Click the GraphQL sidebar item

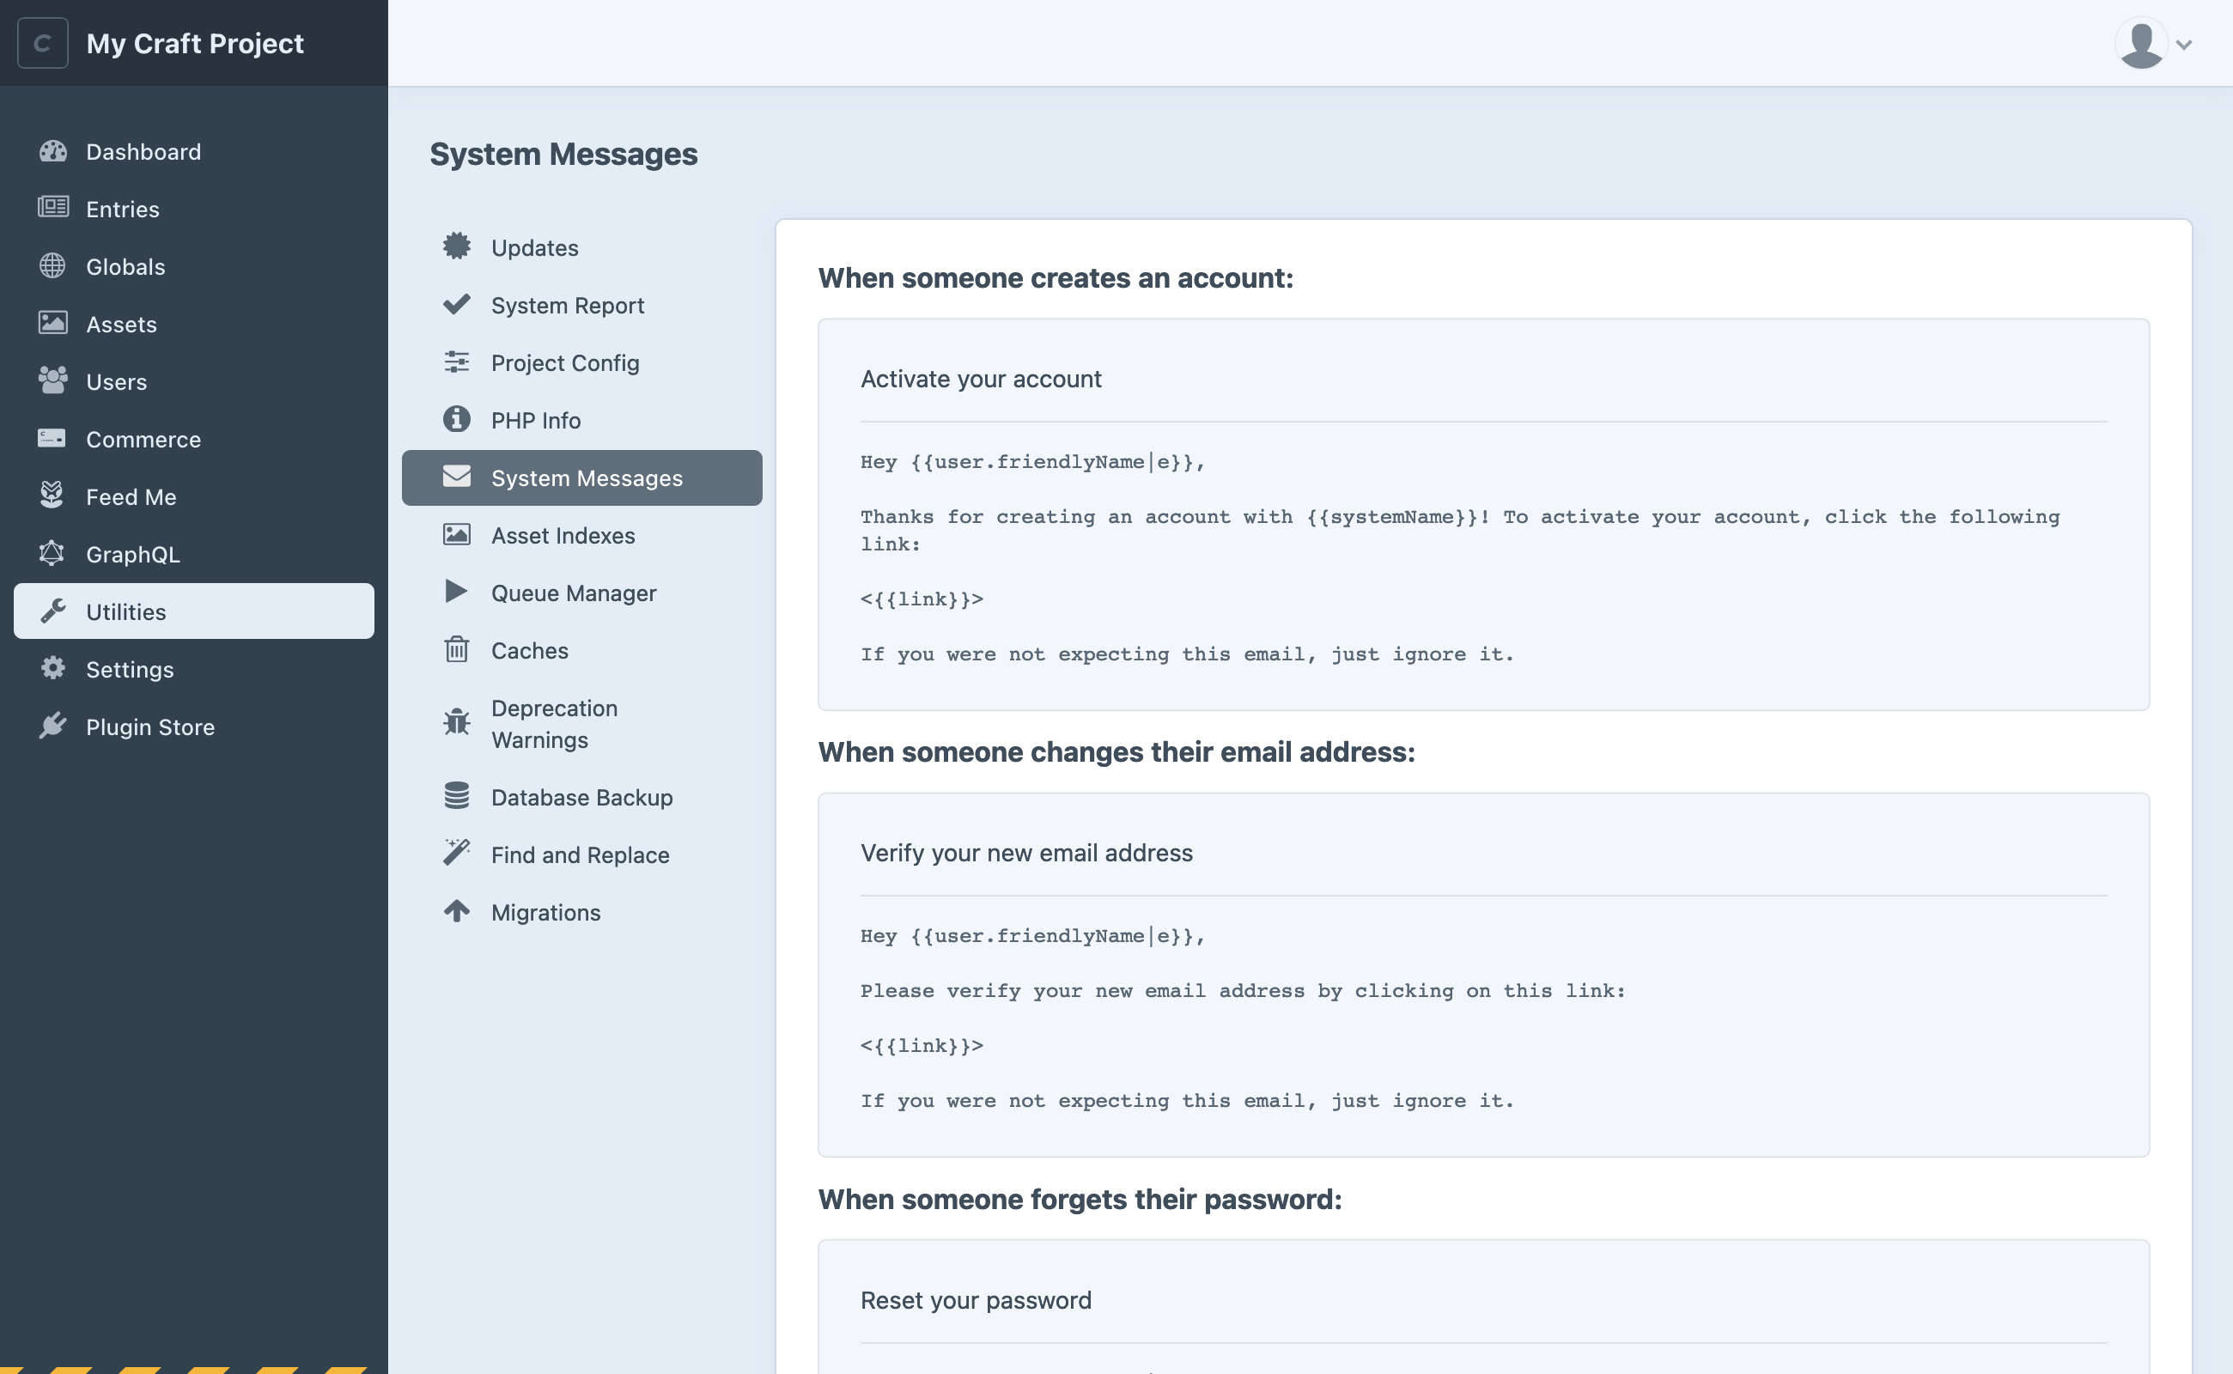[x=132, y=551]
